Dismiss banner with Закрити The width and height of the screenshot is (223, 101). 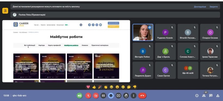tap(213, 7)
